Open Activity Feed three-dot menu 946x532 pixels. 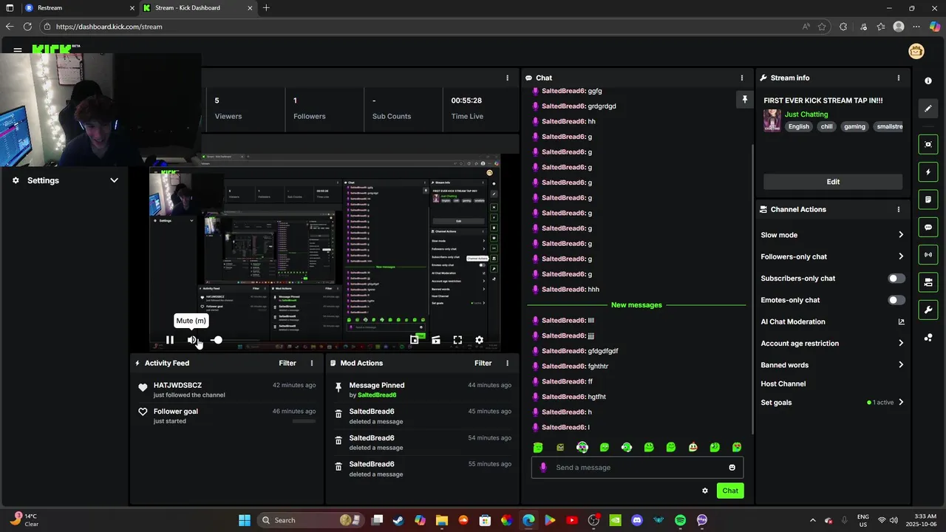point(312,363)
